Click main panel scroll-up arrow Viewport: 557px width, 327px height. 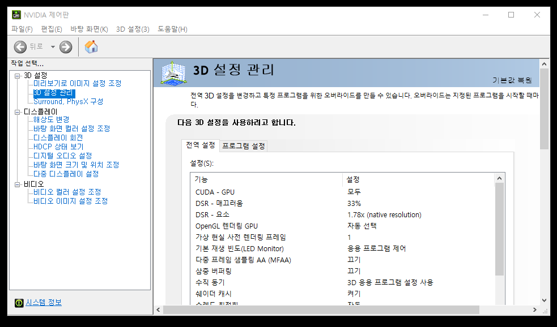point(544,64)
